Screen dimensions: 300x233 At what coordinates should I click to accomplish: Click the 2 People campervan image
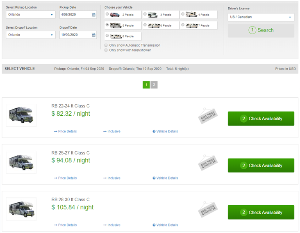tap(115, 15)
